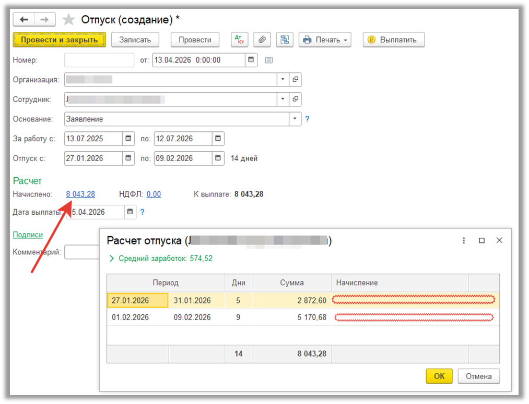This screenshot has height=404, width=529.
Task: Select cell 31.01.2026 in the table
Action: [x=197, y=300]
